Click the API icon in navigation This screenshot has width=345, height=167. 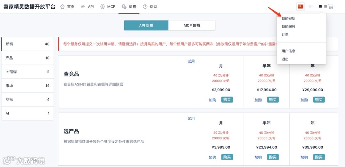[x=83, y=7]
